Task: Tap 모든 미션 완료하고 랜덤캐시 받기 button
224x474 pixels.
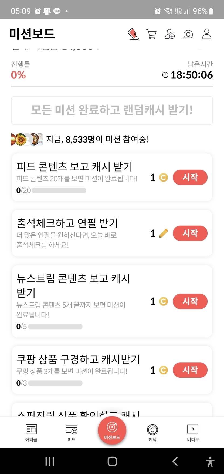Action: [112, 110]
